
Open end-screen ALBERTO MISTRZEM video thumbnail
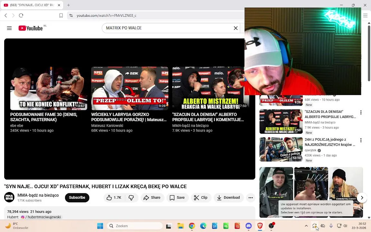pos(208,88)
